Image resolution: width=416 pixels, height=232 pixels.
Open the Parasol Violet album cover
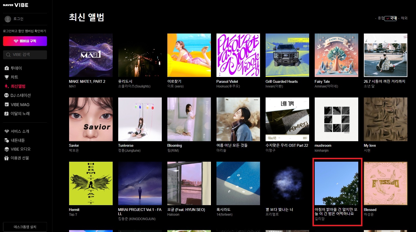click(x=238, y=55)
